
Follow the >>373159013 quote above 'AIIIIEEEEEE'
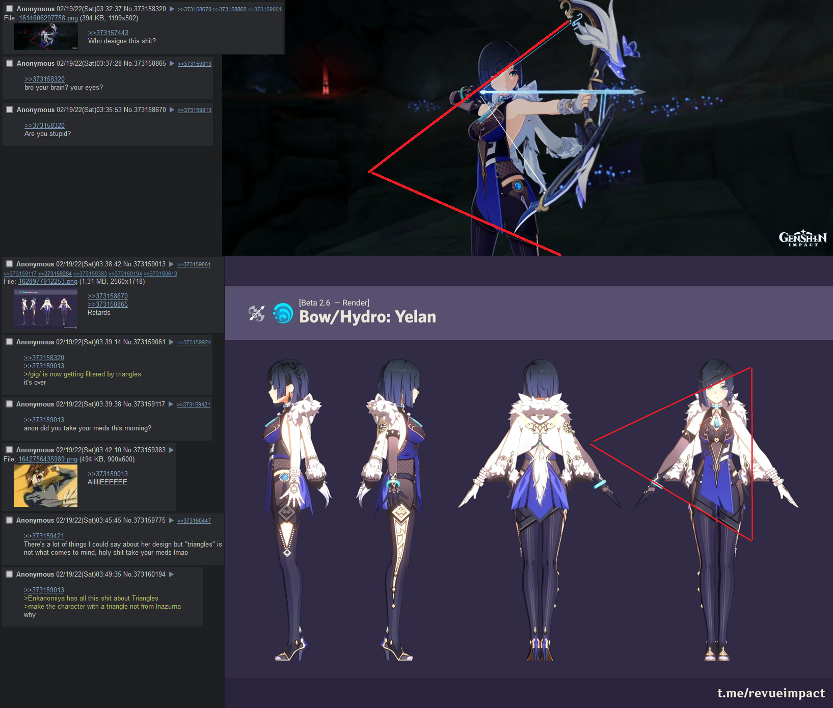click(108, 474)
